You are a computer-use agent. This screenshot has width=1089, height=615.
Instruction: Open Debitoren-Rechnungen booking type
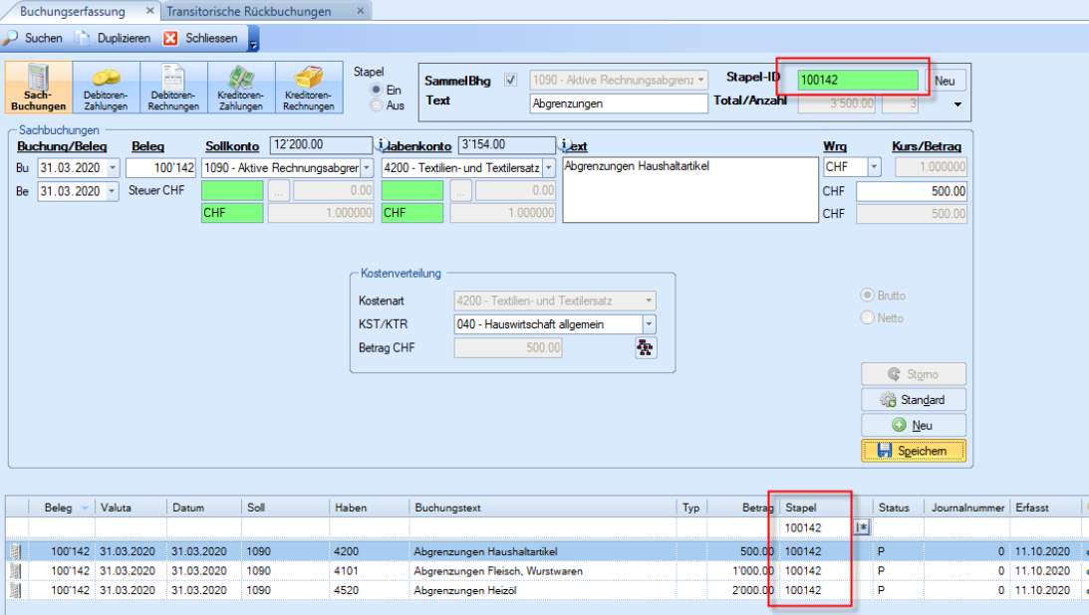(173, 88)
